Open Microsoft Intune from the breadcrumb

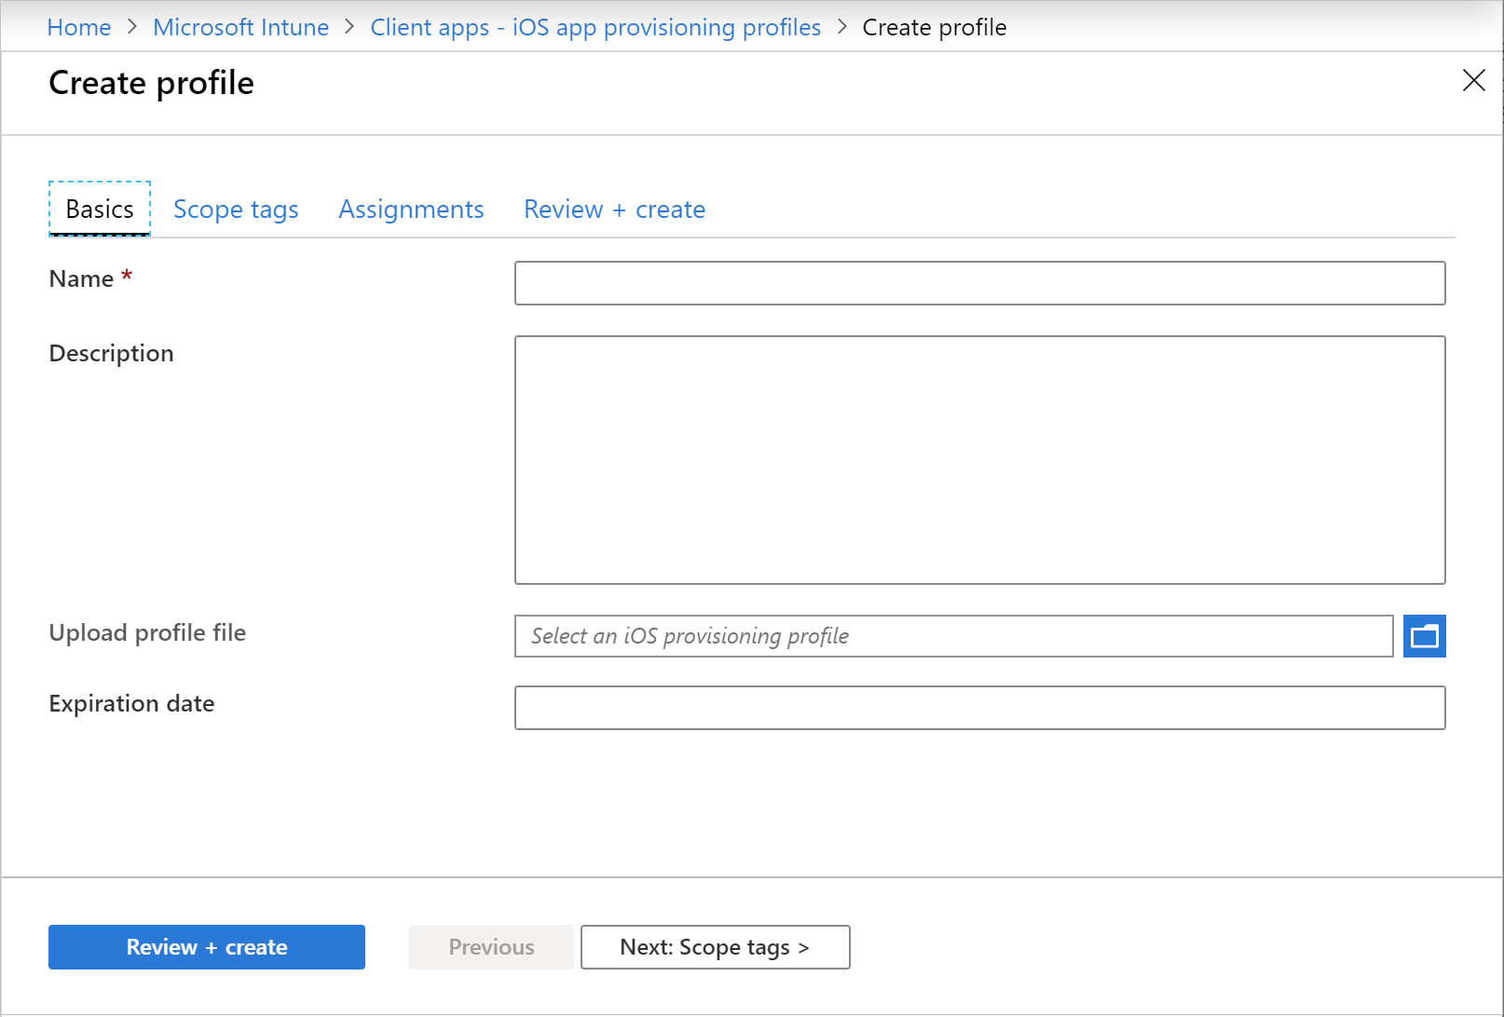click(240, 27)
